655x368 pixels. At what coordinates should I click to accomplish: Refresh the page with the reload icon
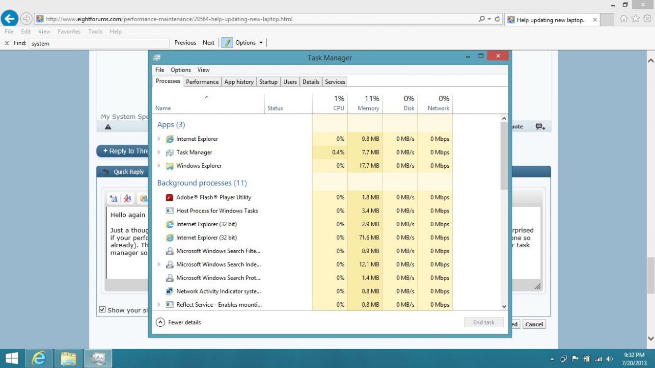497,19
